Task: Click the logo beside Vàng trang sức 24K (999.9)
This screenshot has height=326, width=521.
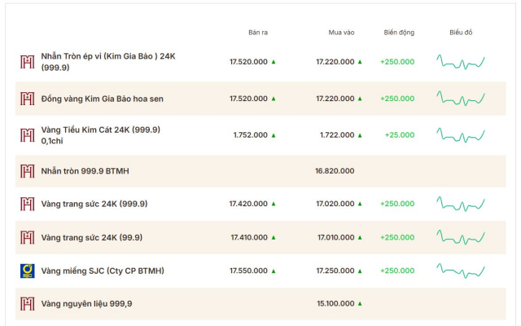Action: (27, 204)
